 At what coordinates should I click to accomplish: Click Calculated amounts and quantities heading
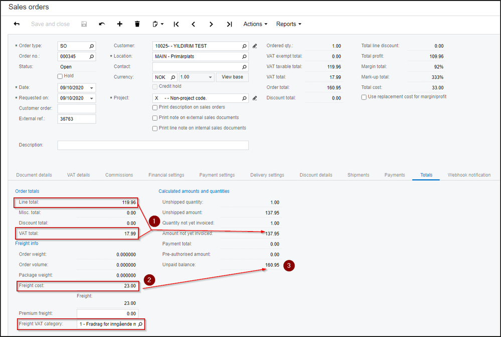tap(194, 191)
